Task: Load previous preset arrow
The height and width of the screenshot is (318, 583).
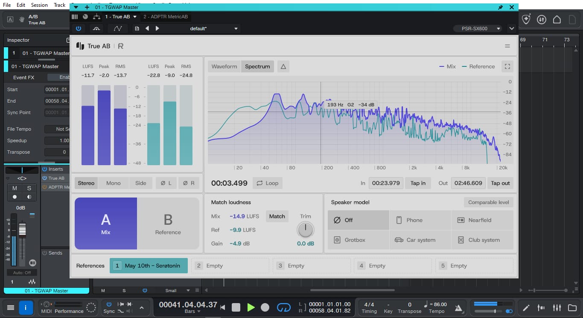Action: (147, 29)
